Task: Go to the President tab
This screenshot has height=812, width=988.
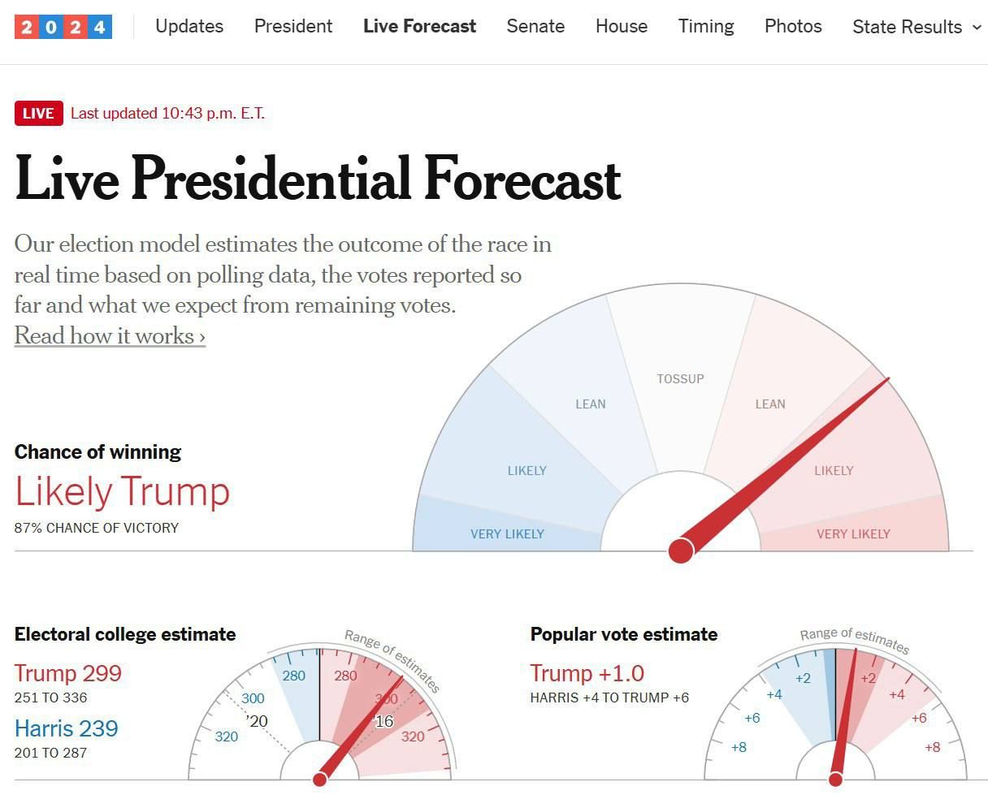Action: pos(293,26)
